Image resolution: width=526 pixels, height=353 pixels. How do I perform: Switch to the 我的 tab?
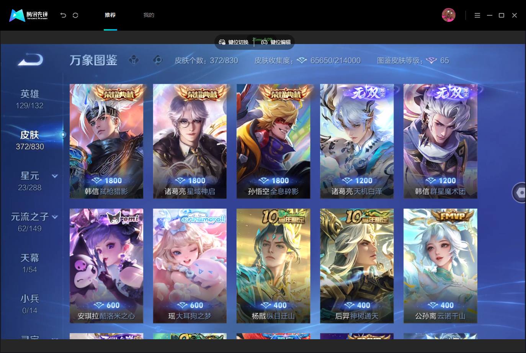click(149, 15)
